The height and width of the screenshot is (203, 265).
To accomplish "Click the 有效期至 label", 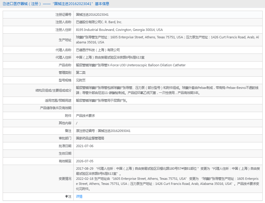I will click(65, 161).
